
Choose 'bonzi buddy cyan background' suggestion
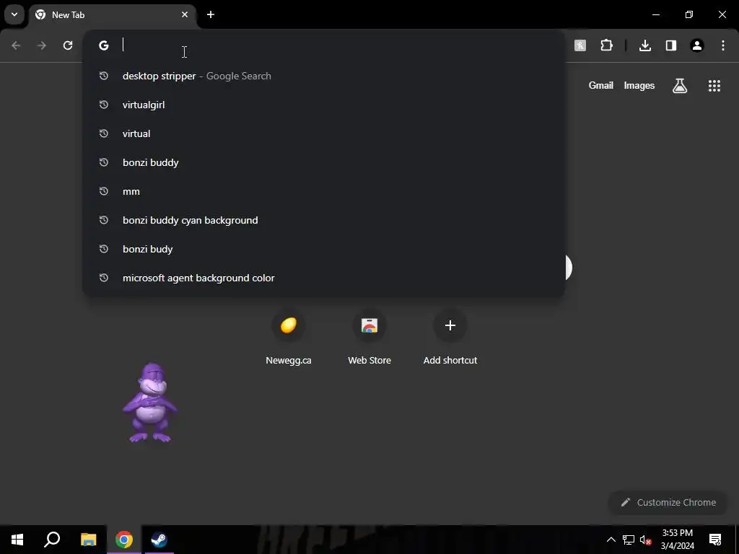click(324, 220)
